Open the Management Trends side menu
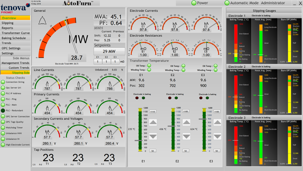 [x=16, y=63]
